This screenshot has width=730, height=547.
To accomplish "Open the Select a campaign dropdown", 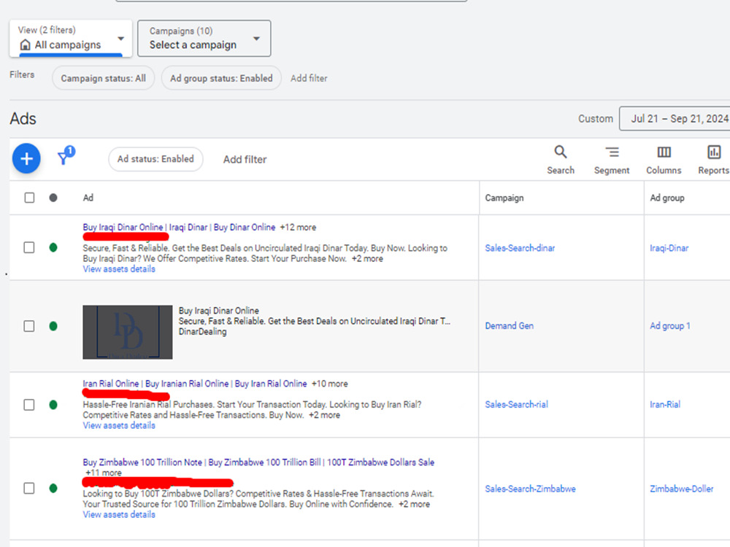I will [204, 38].
